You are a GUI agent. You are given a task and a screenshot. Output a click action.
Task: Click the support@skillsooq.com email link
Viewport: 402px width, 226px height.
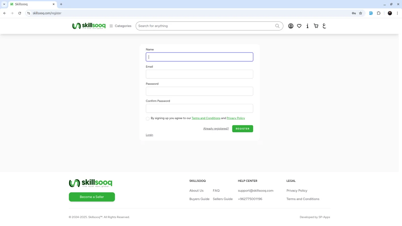(256, 191)
